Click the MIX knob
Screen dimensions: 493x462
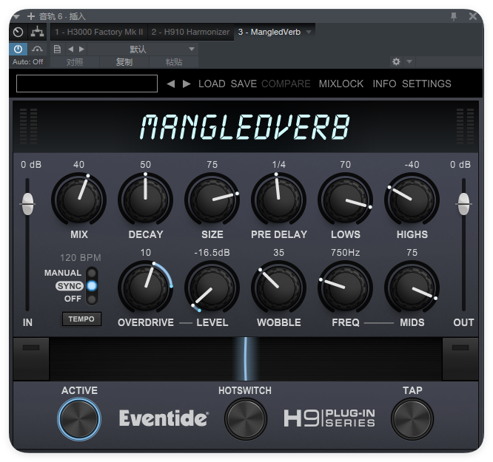(79, 200)
